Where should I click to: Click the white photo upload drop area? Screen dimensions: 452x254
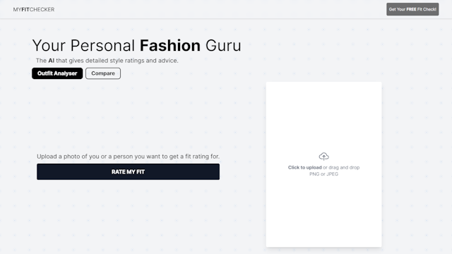[x=323, y=164]
